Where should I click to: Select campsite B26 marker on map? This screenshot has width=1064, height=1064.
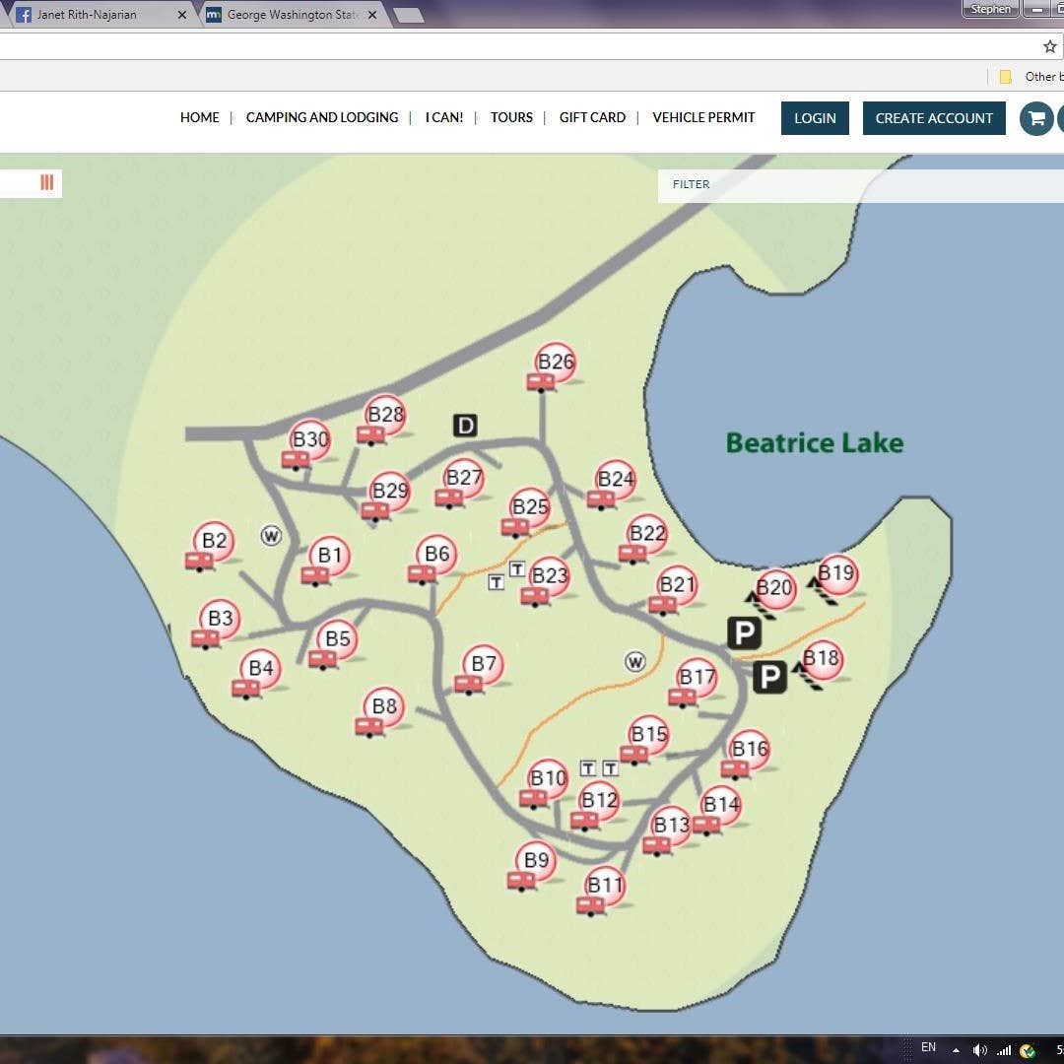553,367
